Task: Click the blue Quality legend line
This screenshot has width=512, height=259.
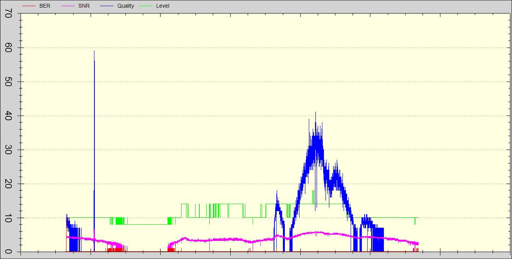Action: pos(108,6)
